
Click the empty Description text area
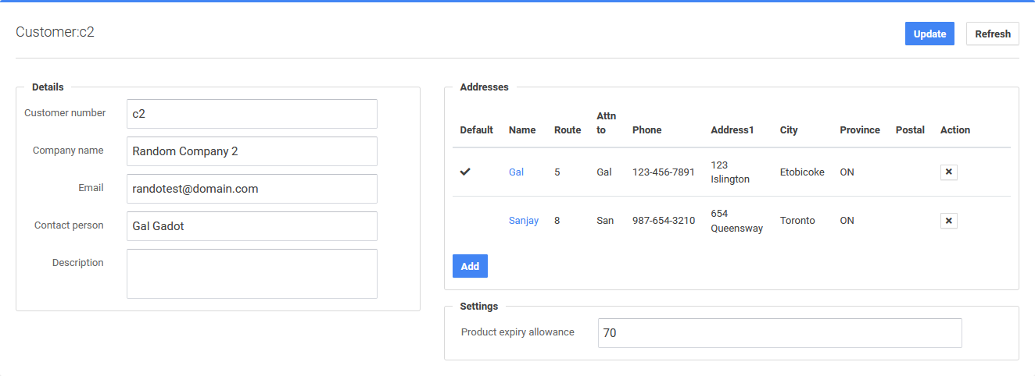tap(252, 274)
